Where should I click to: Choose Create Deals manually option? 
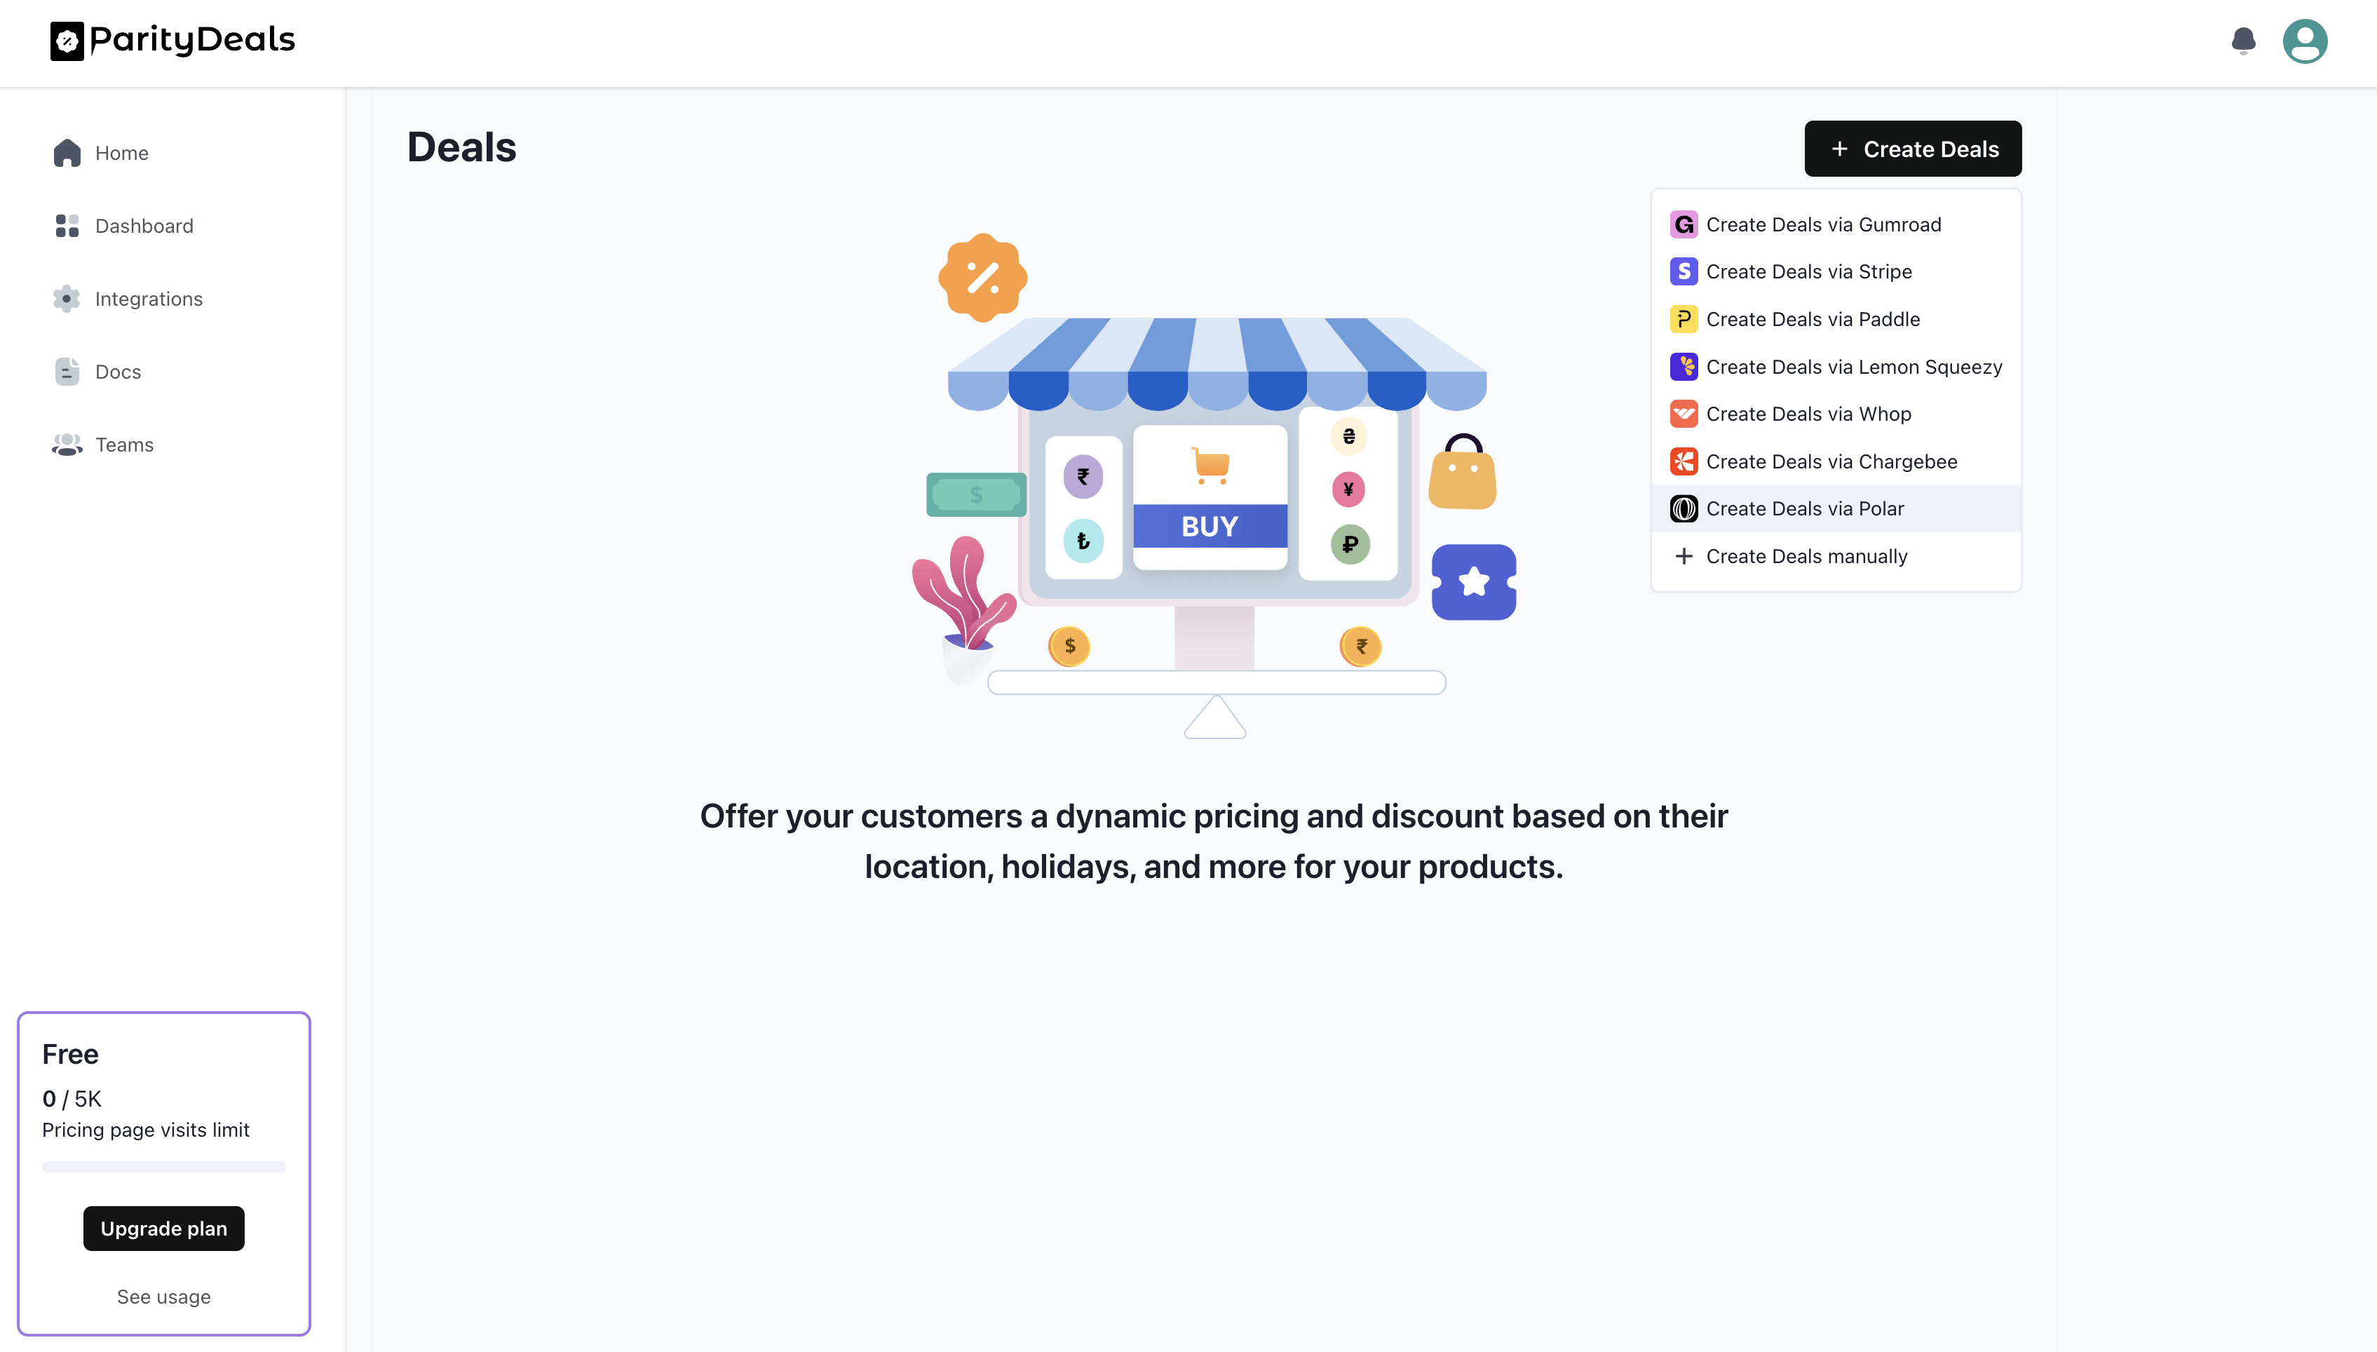point(1806,556)
